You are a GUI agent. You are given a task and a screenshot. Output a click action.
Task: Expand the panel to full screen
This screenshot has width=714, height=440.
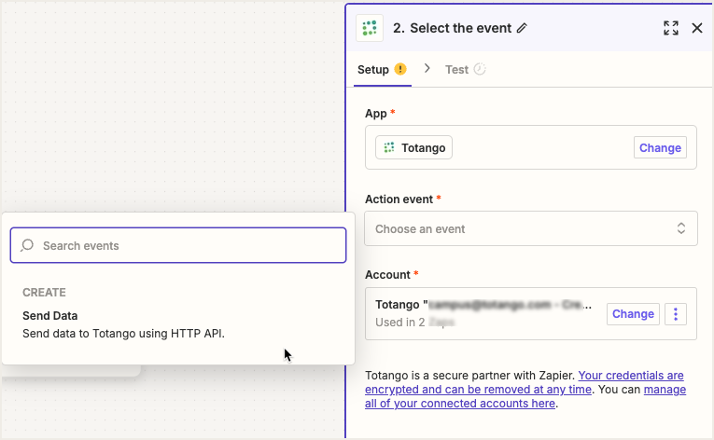tap(671, 28)
